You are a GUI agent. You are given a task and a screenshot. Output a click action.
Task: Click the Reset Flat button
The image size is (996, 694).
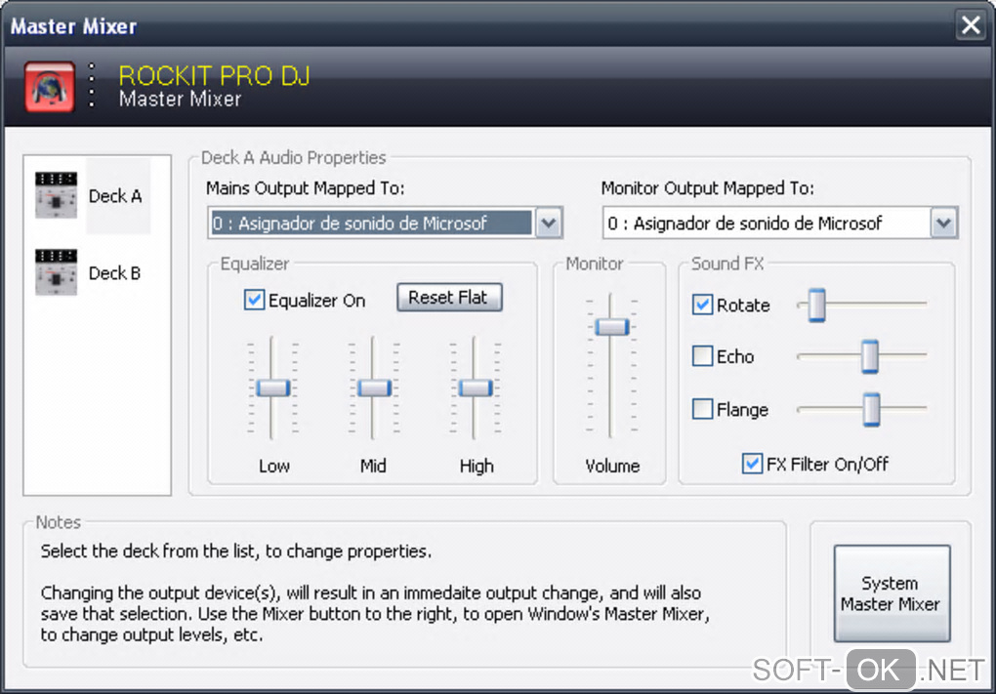[x=449, y=297]
